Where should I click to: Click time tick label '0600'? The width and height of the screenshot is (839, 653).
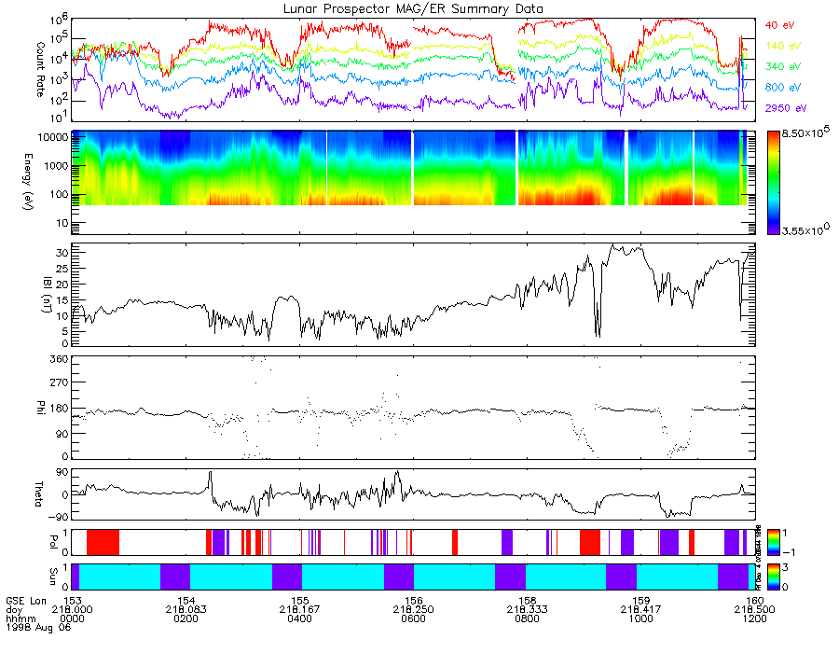point(414,618)
